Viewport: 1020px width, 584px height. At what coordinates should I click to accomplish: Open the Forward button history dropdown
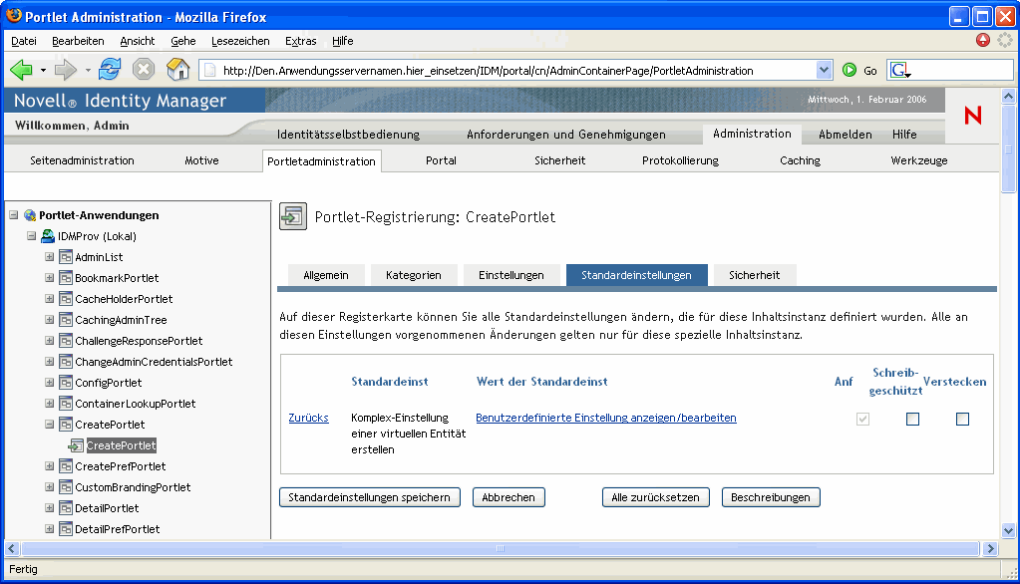tap(87, 70)
